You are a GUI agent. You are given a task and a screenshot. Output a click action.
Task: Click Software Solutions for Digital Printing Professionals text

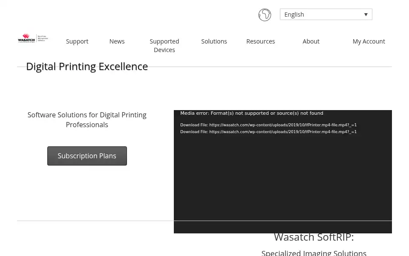point(87,119)
